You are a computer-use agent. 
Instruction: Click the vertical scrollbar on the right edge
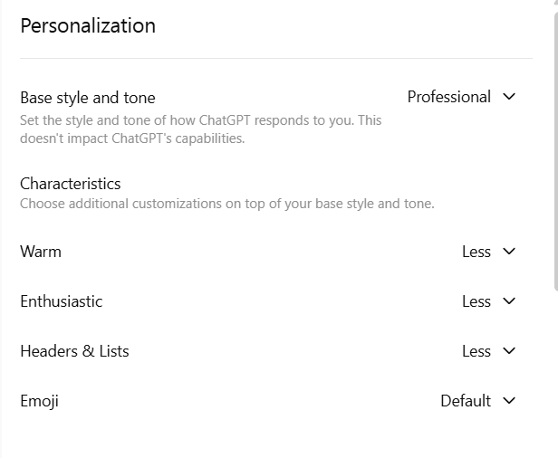point(554,145)
